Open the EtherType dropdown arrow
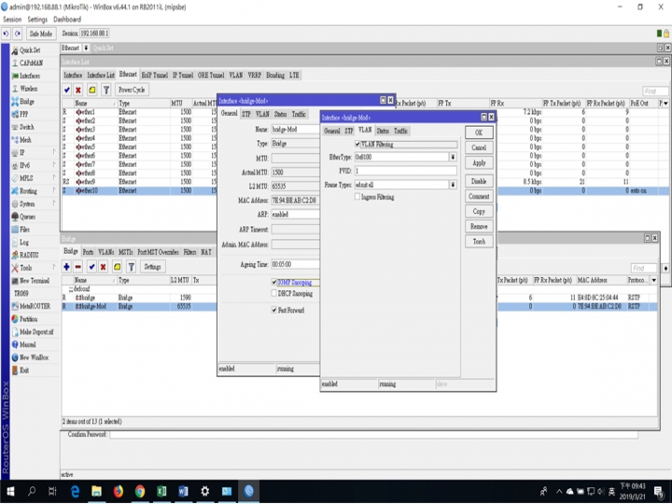 coord(453,159)
